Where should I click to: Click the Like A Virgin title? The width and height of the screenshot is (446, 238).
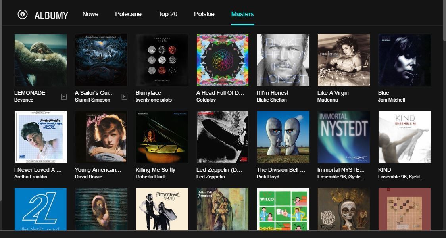(333, 93)
